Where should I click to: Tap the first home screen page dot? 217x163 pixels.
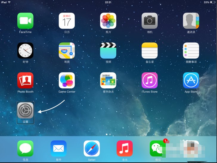coord(107,134)
